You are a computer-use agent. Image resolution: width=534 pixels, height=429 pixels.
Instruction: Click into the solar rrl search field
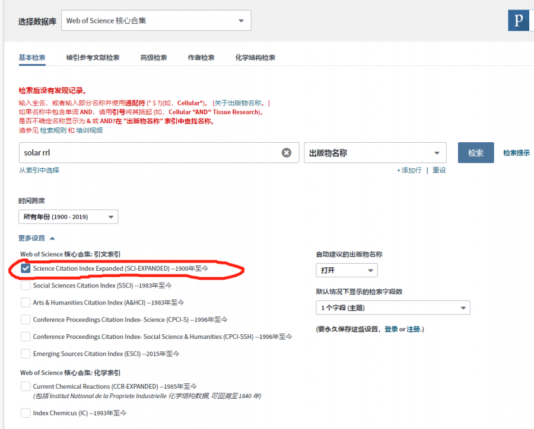coord(148,153)
